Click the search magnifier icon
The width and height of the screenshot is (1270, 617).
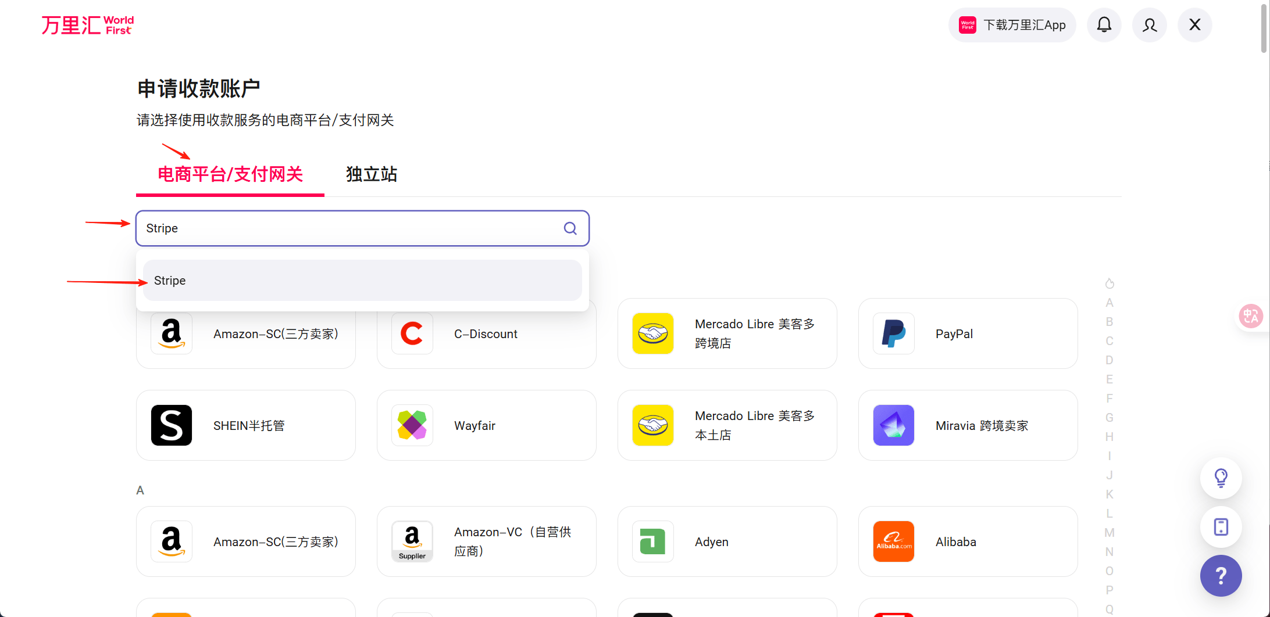click(x=570, y=228)
